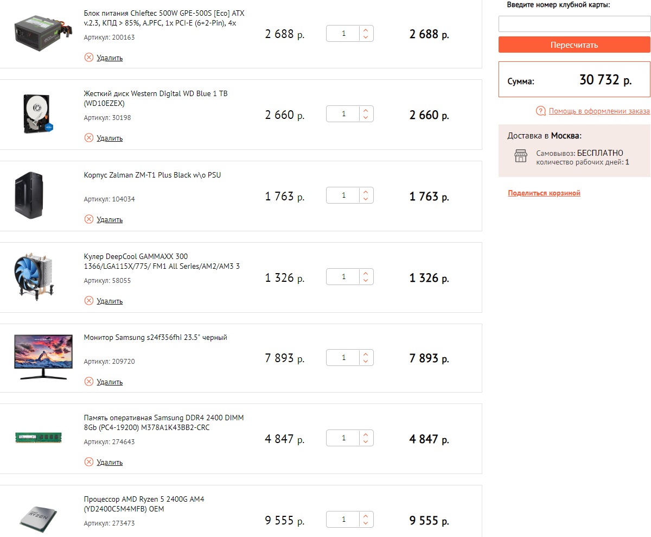Screen dimensions: 651x537
Task: Increase quantity of Zalman ZM-T1 case
Action: [x=366, y=192]
